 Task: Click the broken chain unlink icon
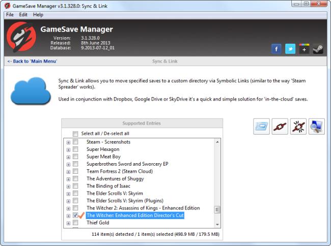[298, 127]
